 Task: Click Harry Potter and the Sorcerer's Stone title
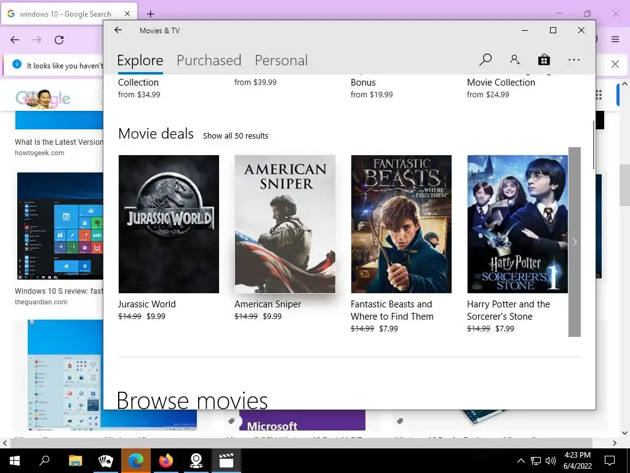coord(508,310)
